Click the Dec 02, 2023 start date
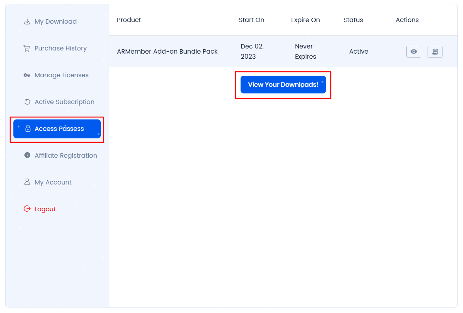This screenshot has width=463, height=313. tap(252, 51)
